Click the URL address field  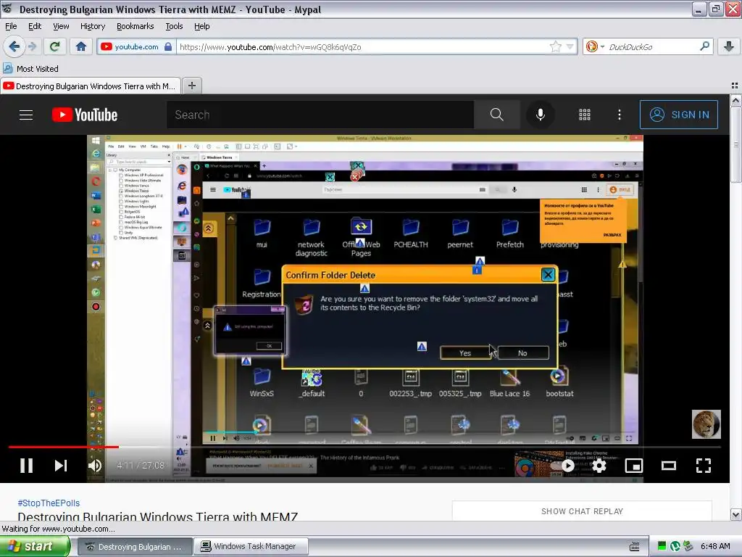[362, 46]
